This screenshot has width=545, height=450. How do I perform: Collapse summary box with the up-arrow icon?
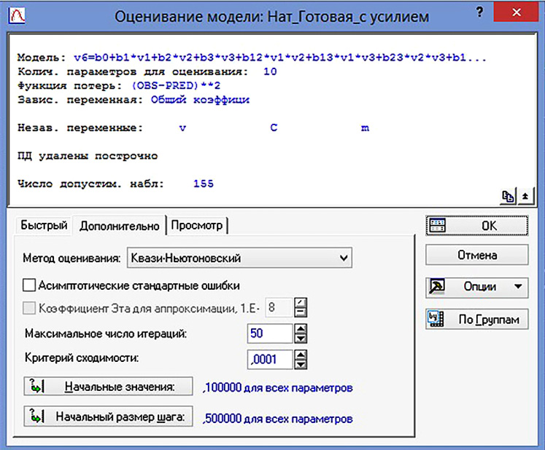coord(525,196)
